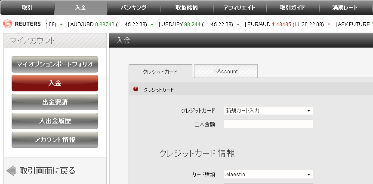Click the Reuters logo
Screen dimensions: 373x184
click(x=22, y=24)
